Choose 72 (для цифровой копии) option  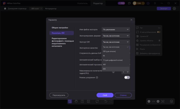pyautogui.click(x=116, y=60)
